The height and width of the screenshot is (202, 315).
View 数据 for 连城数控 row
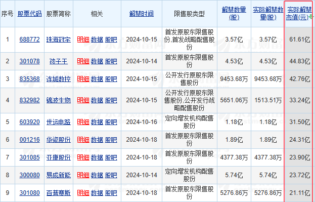pyautogui.click(x=97, y=79)
